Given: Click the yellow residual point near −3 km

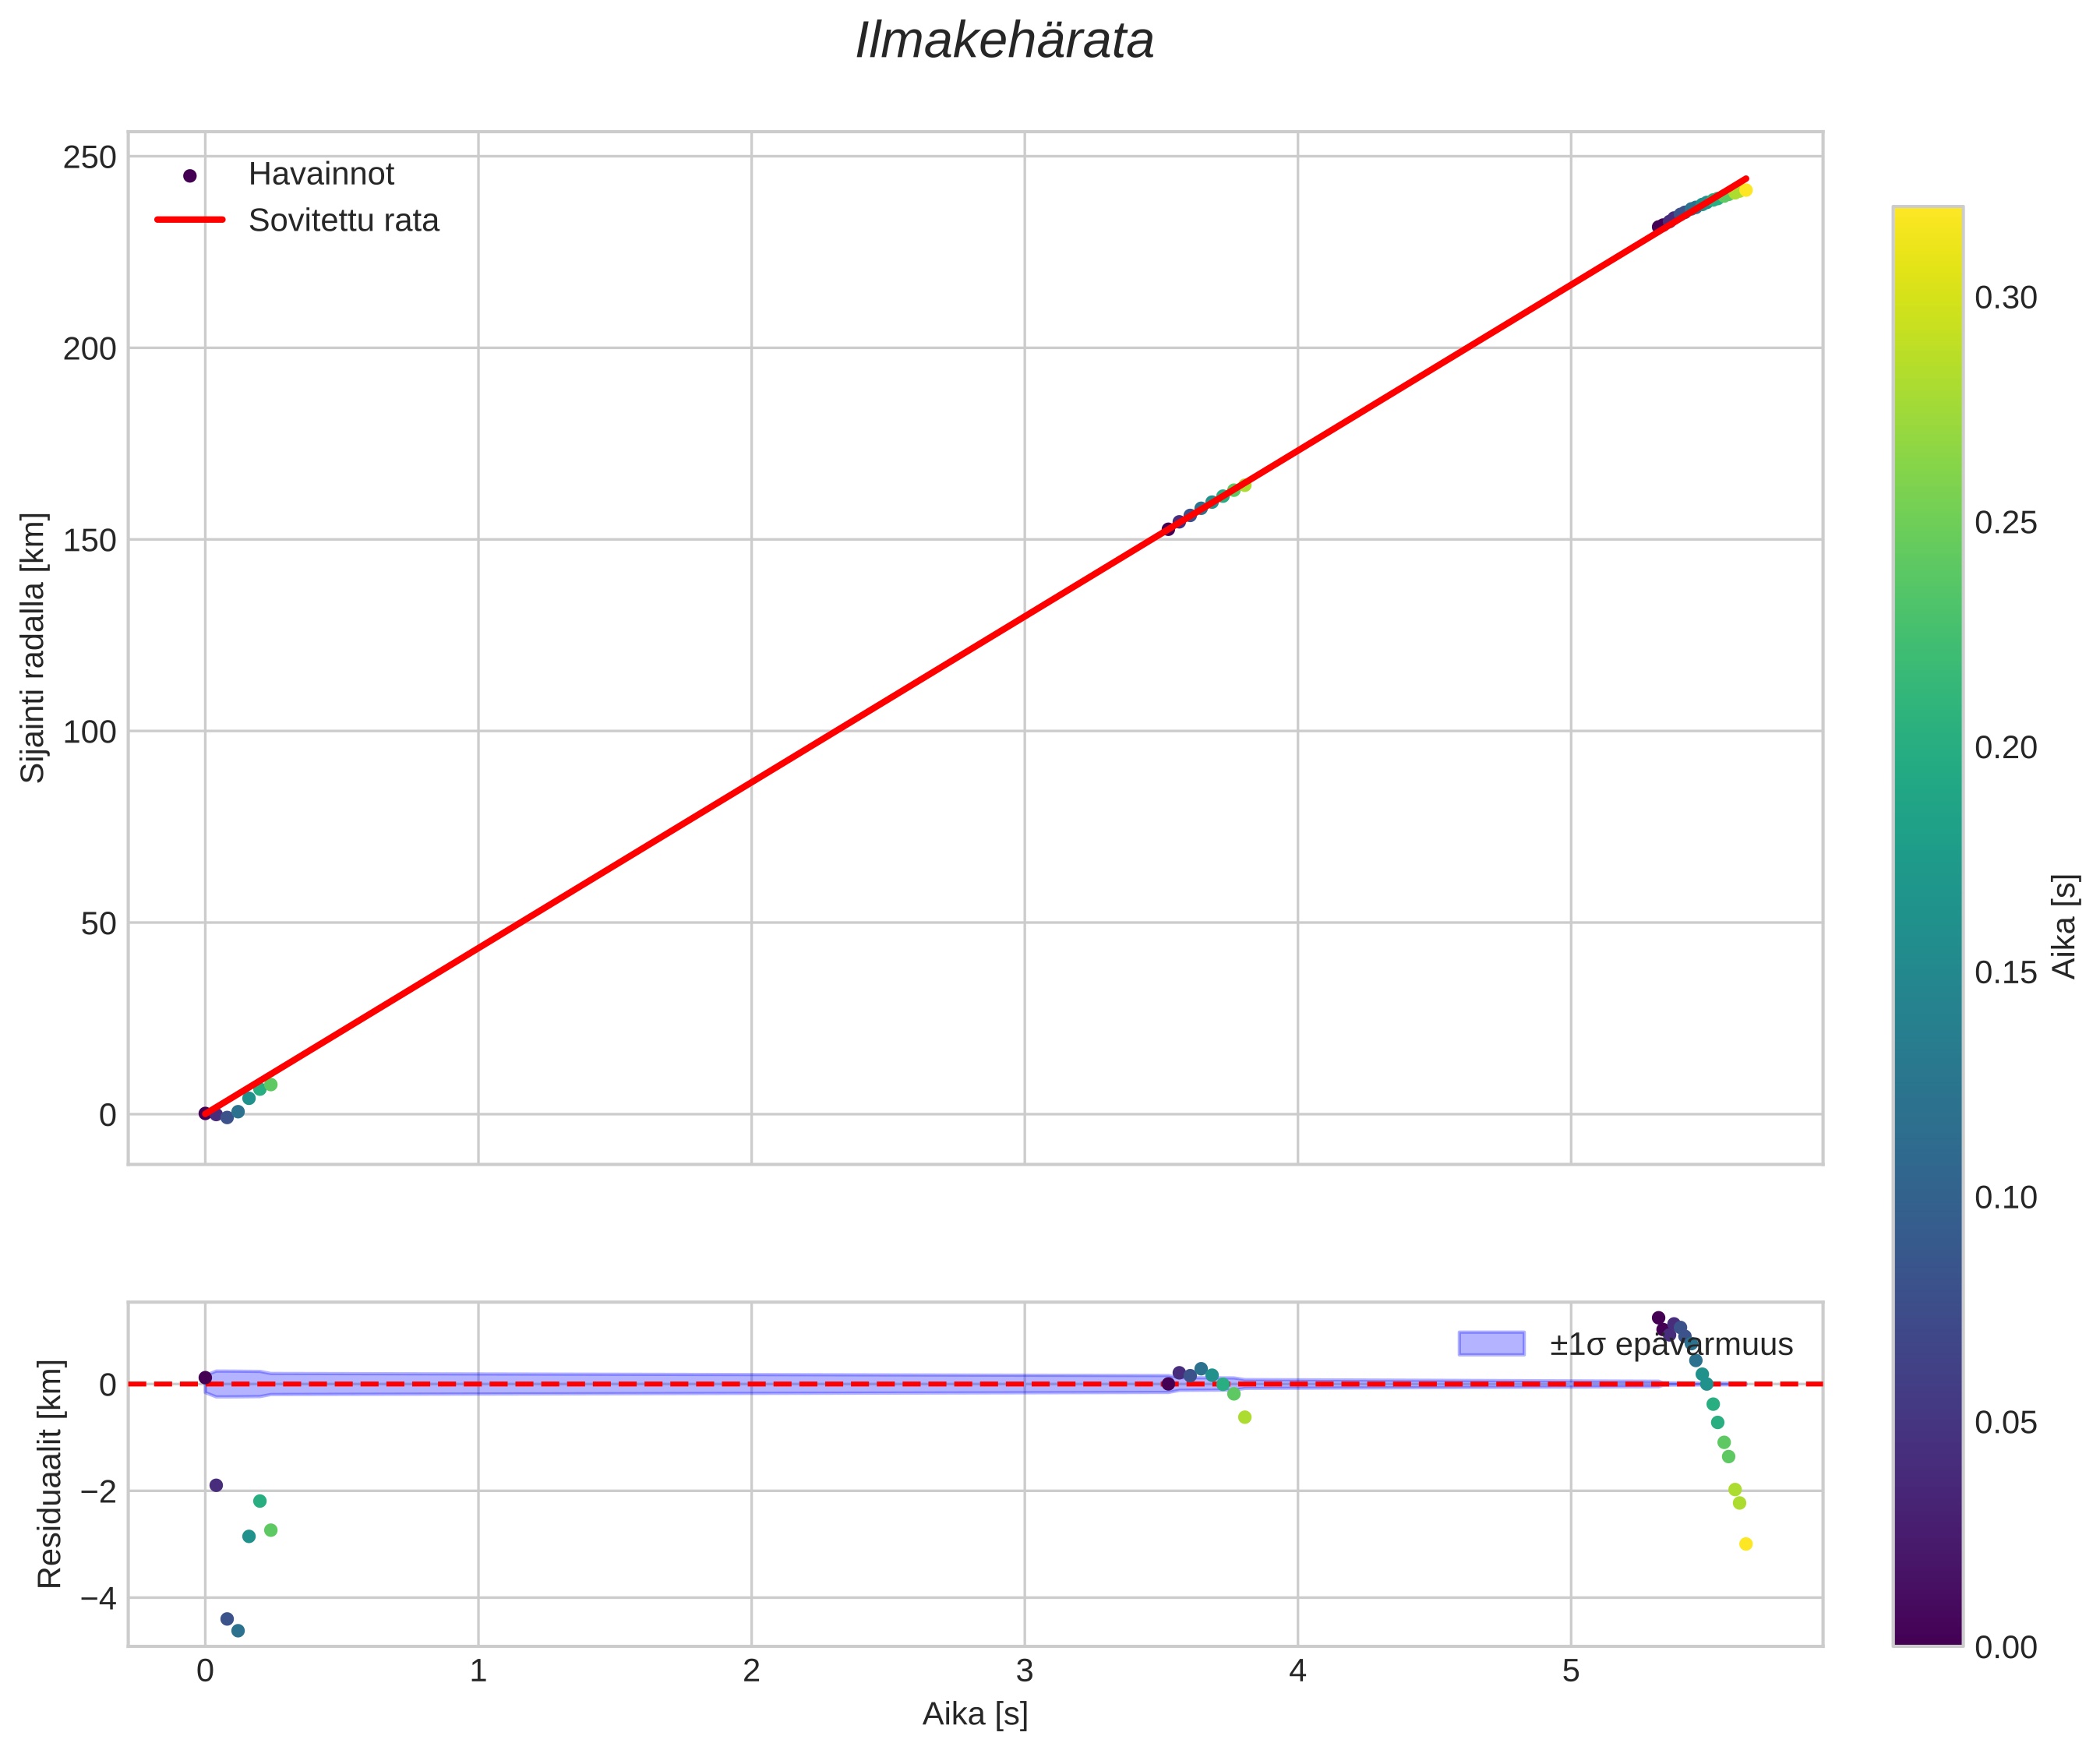Looking at the screenshot, I should point(1746,1544).
